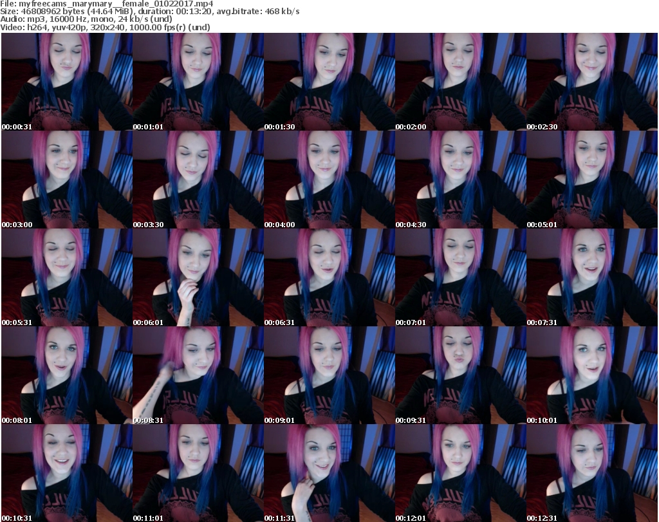Pick the 00:10:31 preview frame
Image resolution: width=659 pixels, height=522 pixels.
click(67, 473)
